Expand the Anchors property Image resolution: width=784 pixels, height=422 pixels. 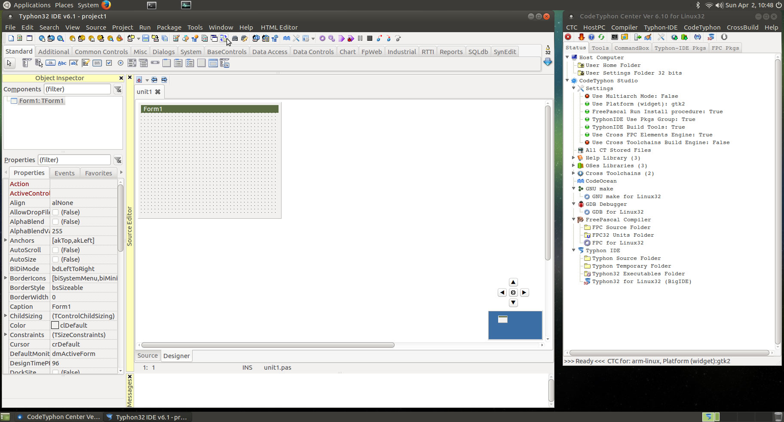point(6,240)
